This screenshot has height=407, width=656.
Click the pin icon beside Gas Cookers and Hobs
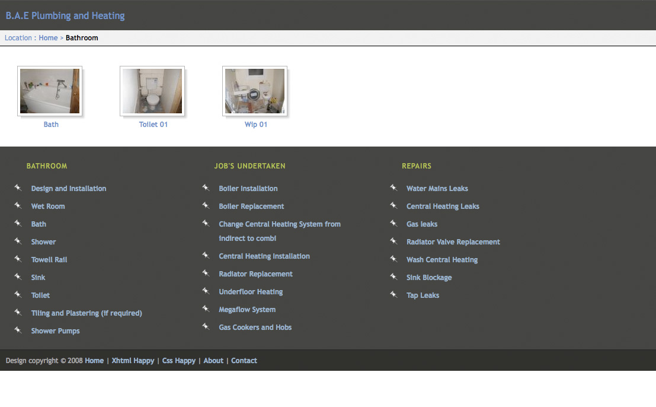(206, 326)
